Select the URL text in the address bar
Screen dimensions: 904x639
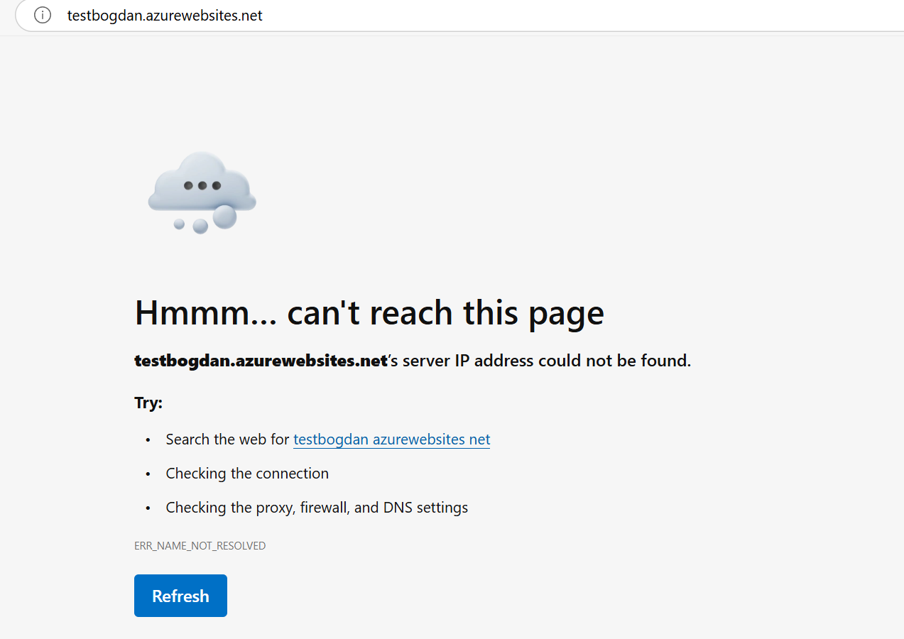[x=165, y=15]
